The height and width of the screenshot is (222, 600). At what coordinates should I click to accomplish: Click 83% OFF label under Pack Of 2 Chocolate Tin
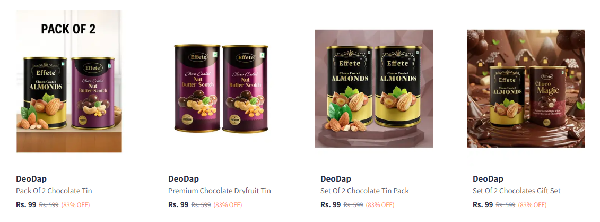tap(75, 205)
